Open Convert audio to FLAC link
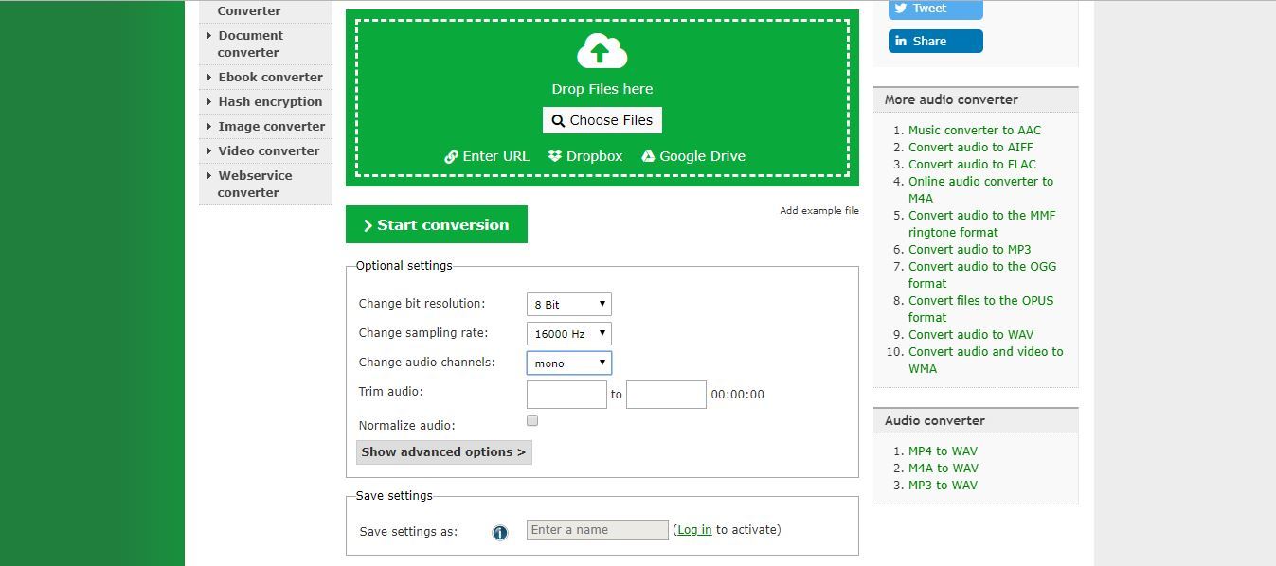The width and height of the screenshot is (1276, 566). point(972,165)
